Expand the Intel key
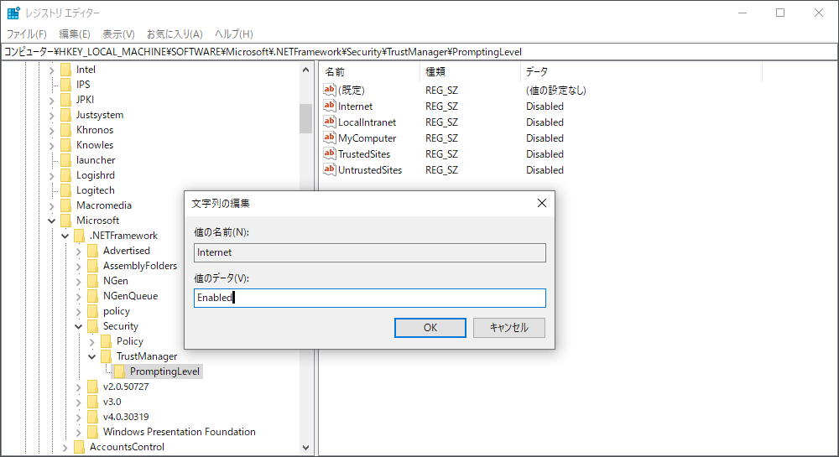Screen dimensions: 839x457 (51, 70)
